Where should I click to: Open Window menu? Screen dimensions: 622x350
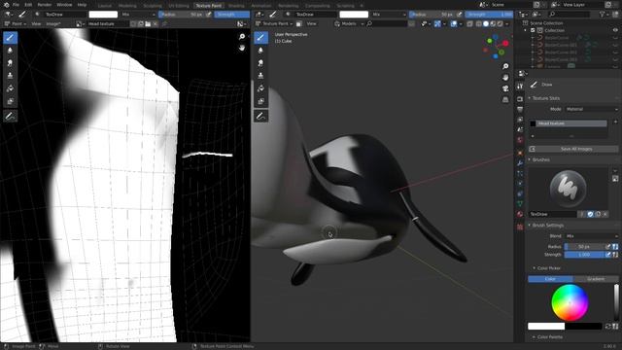pyautogui.click(x=64, y=5)
